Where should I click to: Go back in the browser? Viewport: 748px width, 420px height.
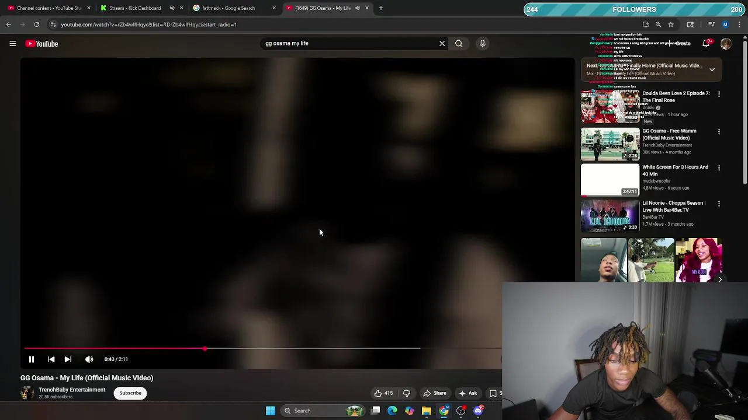point(9,24)
